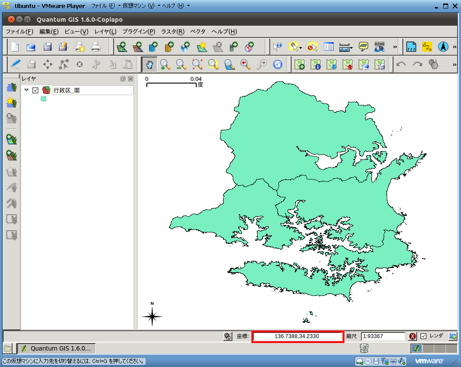Click the HOME globe plugin icon
This screenshot has height=367, width=461.
pos(380,47)
